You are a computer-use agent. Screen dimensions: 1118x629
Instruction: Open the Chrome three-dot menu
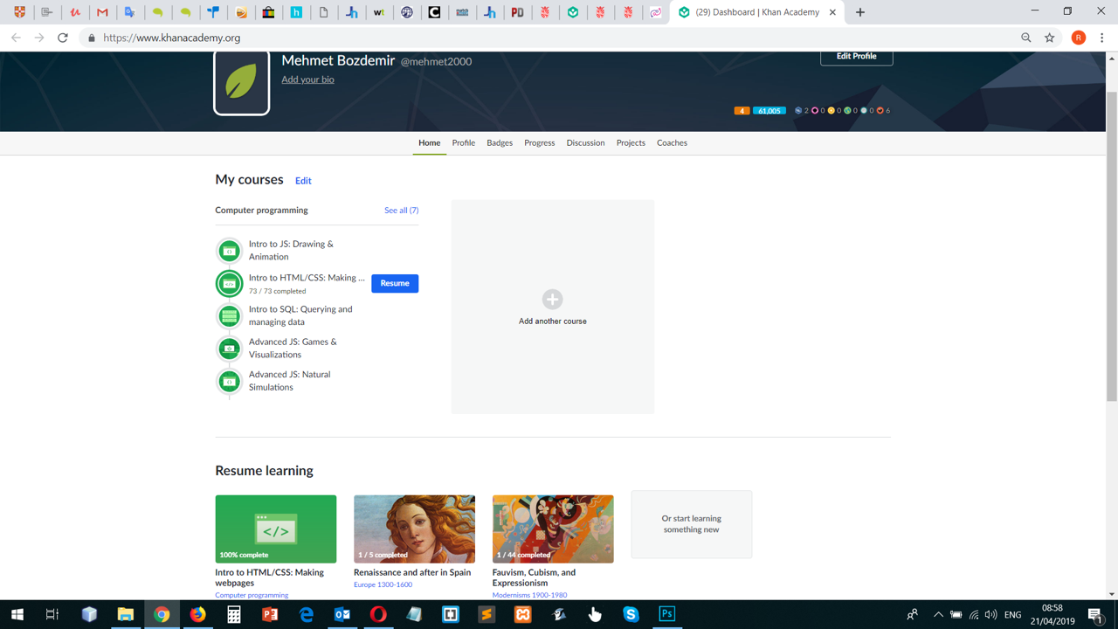[1102, 38]
